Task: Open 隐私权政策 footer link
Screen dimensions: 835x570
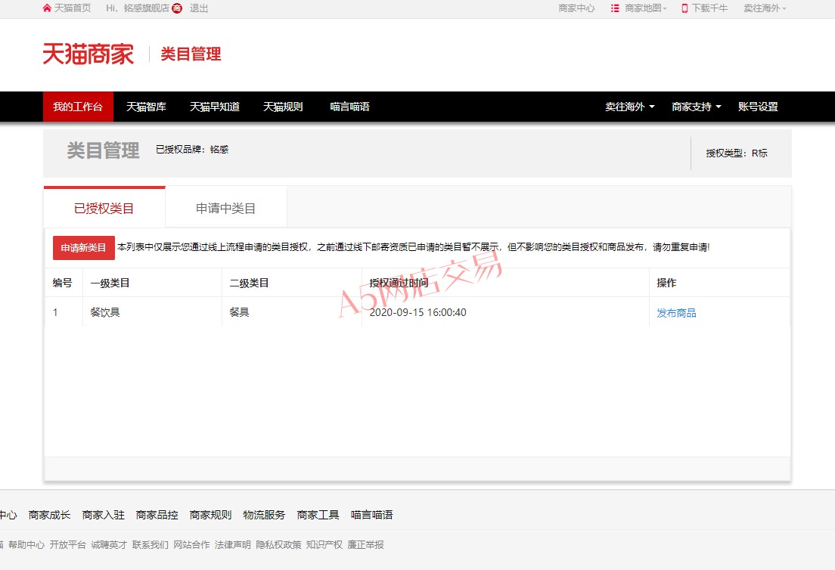Action: pos(278,544)
